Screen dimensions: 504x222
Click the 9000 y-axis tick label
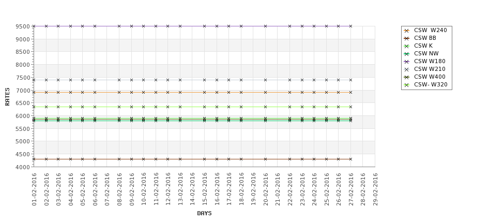click(23, 39)
